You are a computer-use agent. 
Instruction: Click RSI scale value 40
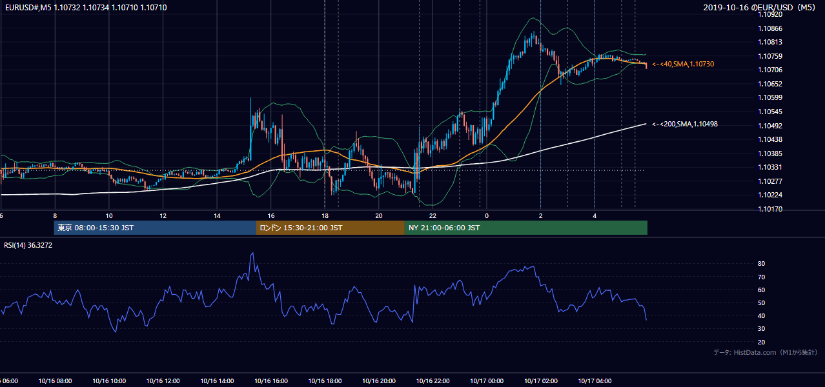pyautogui.click(x=761, y=315)
